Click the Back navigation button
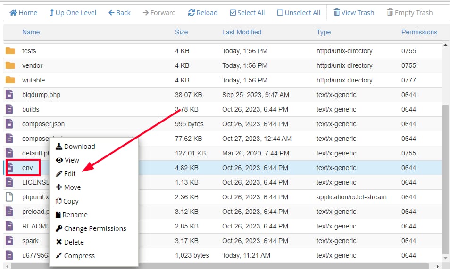The width and height of the screenshot is (450, 269). coord(119,13)
